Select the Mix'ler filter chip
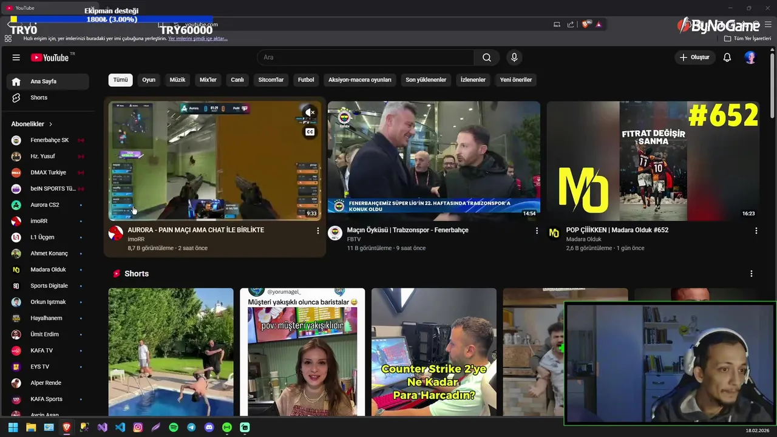 click(208, 80)
